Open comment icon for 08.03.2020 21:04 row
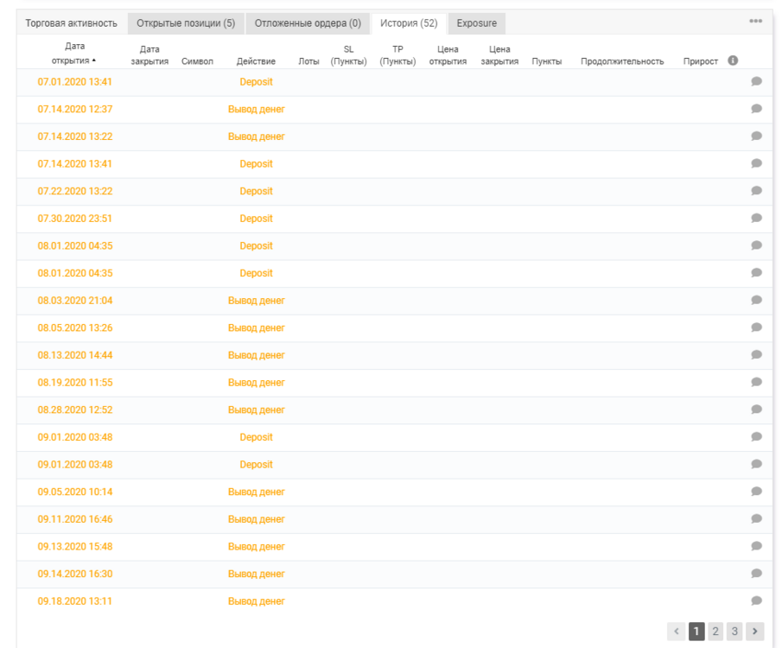 tap(756, 300)
